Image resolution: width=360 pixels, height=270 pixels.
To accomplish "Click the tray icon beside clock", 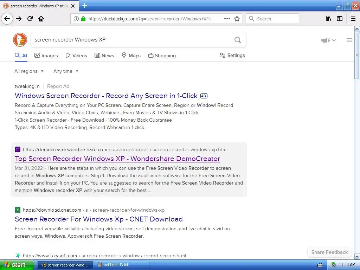I will click(x=334, y=265).
